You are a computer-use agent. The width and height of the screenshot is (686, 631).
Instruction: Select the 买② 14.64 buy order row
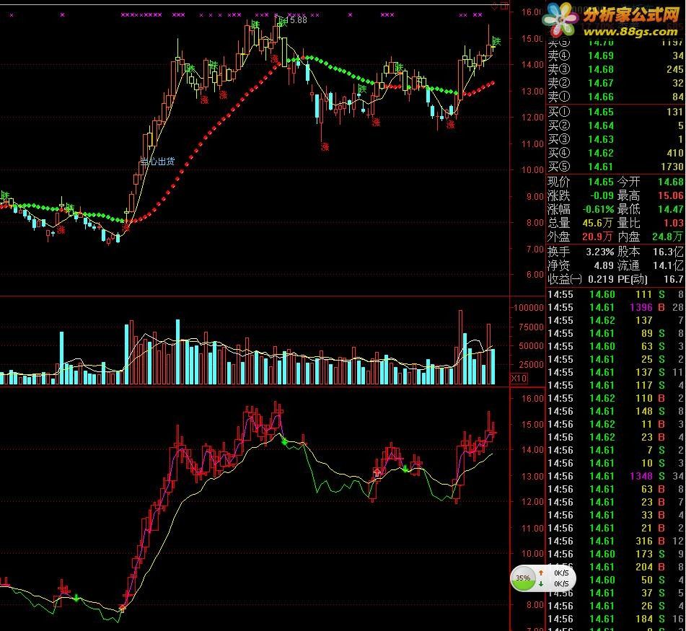(615, 125)
